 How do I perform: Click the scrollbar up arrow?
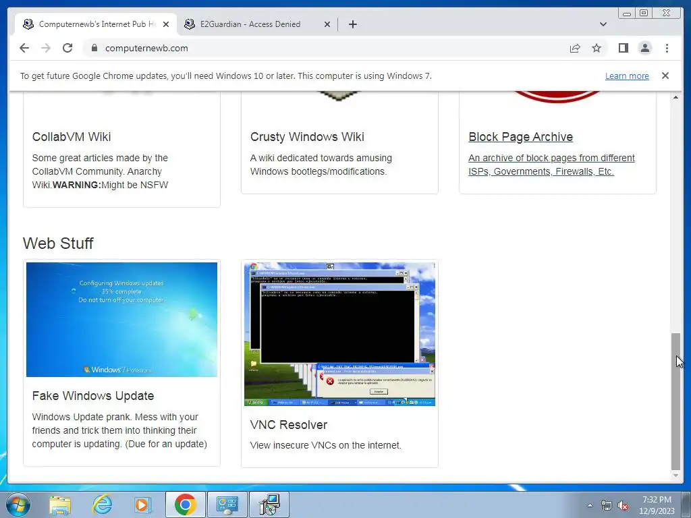(x=675, y=97)
